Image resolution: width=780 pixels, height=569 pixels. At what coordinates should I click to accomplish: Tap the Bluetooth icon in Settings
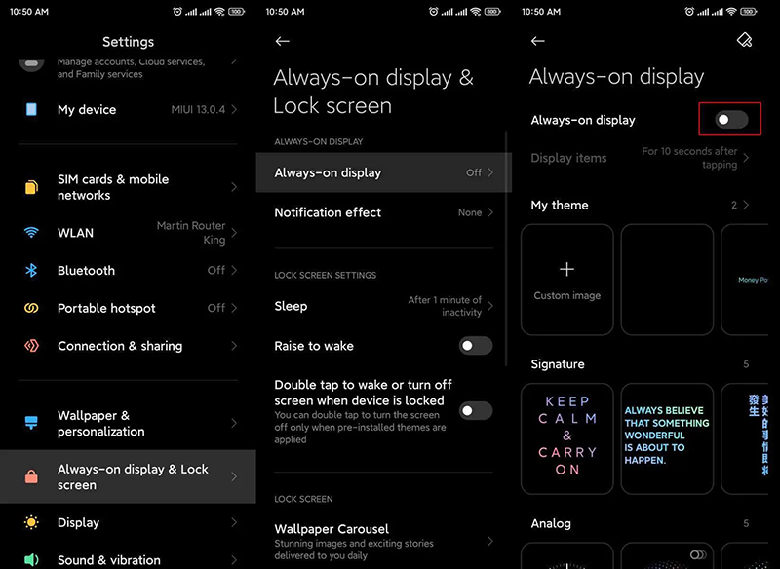[x=31, y=271]
